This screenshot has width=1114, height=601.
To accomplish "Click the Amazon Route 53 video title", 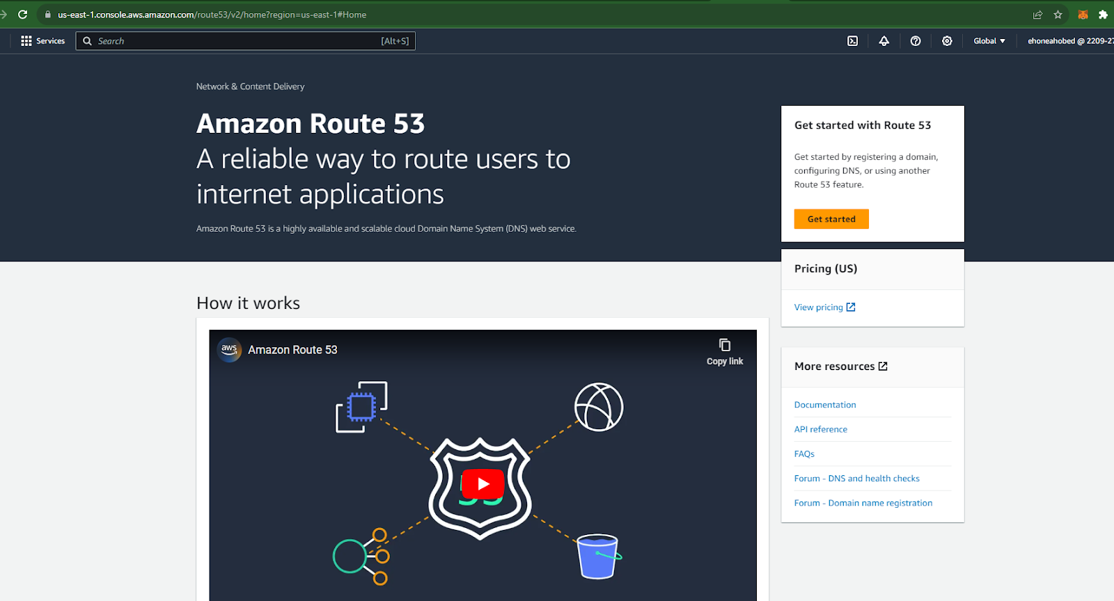I will [292, 350].
